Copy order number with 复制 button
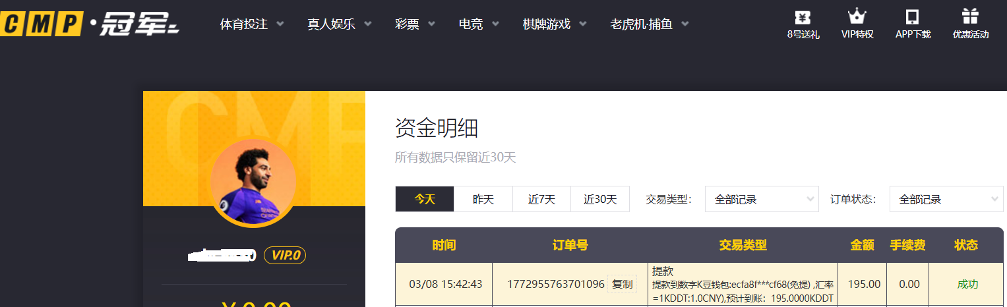This screenshot has height=307, width=1007. point(622,285)
